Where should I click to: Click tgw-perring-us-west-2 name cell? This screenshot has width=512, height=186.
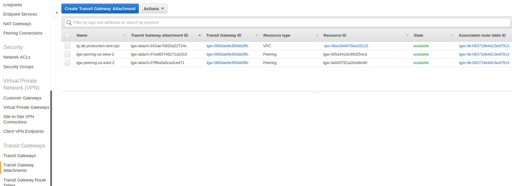95,54
